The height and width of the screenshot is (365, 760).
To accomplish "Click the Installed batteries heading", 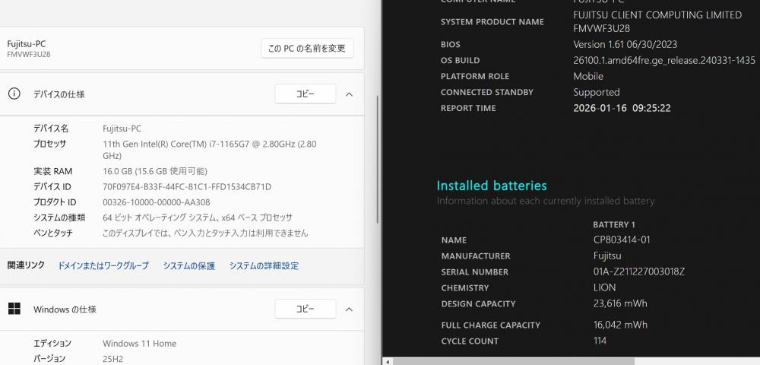I will point(492,186).
